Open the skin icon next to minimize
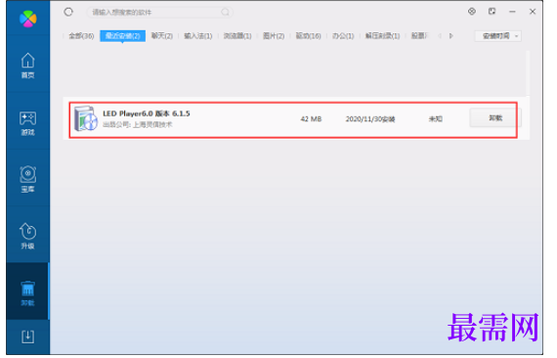The height and width of the screenshot is (358, 557). [x=492, y=12]
